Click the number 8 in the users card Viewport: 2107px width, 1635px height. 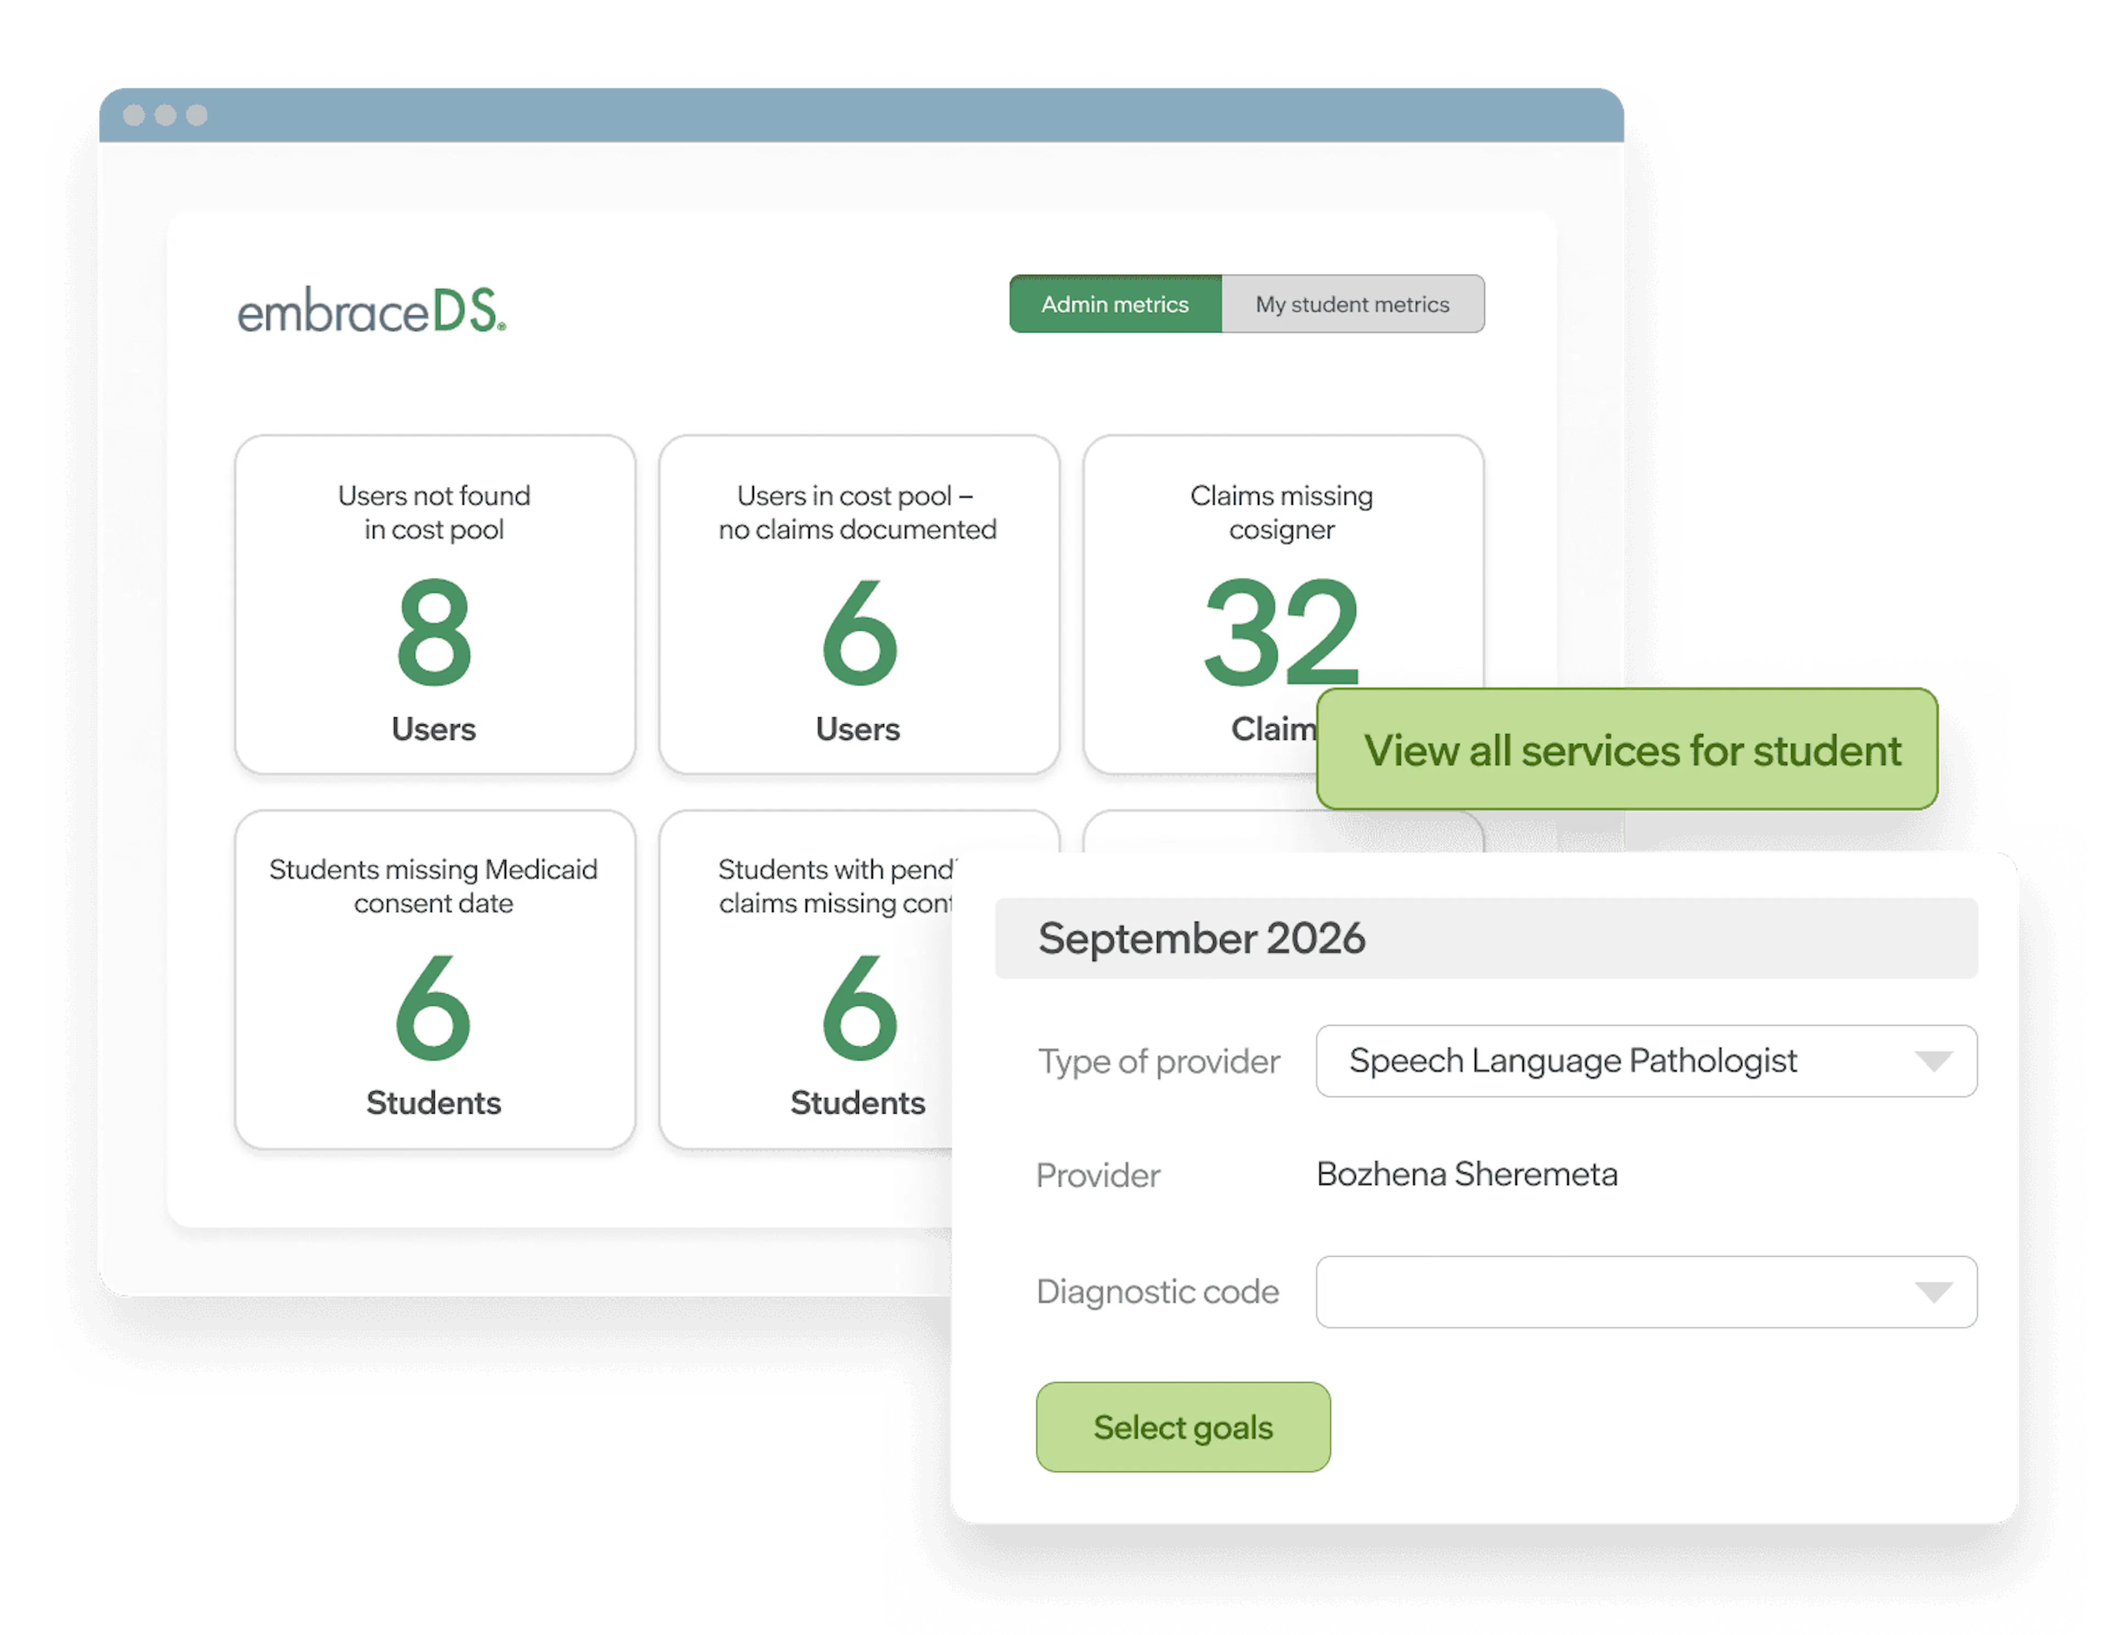434,632
